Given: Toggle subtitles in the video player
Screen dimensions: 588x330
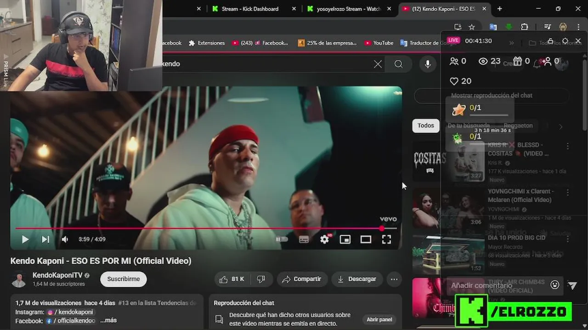Looking at the screenshot, I should pyautogui.click(x=304, y=239).
